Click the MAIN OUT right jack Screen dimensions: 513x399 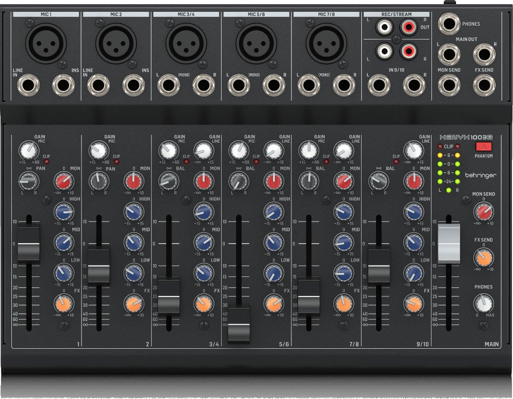pos(484,54)
